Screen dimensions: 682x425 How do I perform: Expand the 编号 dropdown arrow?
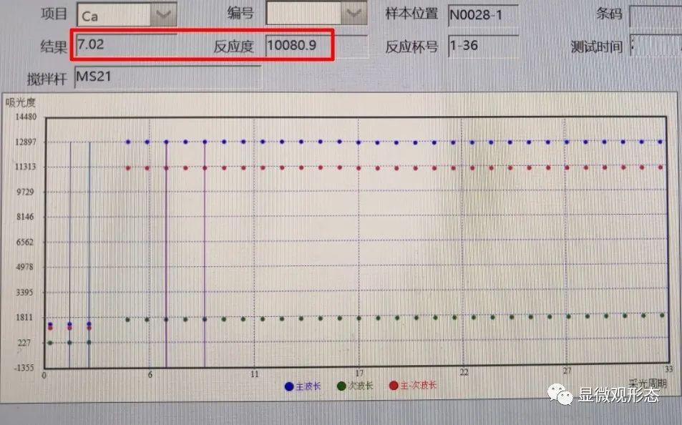(x=354, y=13)
